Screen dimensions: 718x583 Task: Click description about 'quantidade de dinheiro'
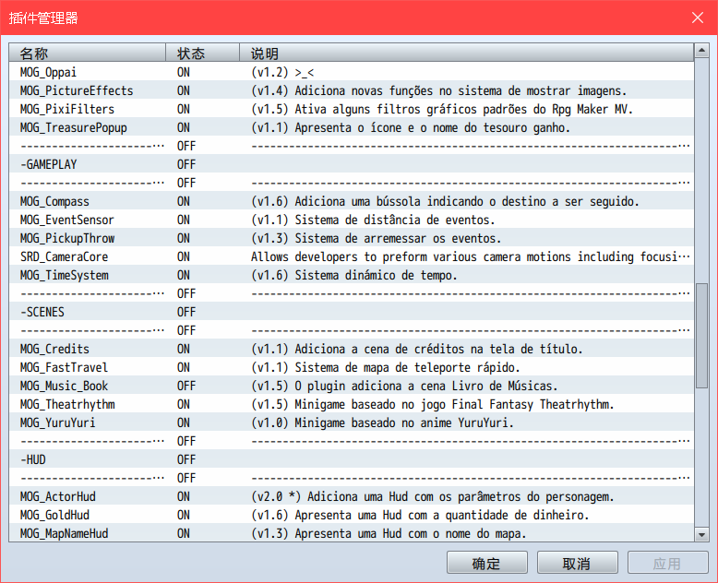pos(420,515)
